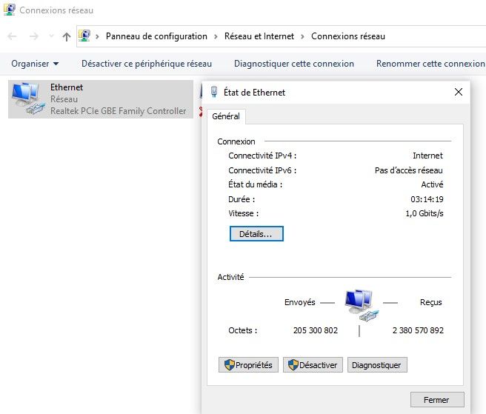The width and height of the screenshot is (486, 414).
Task: Click the Connexions réseau title bar icon
Action: coord(9,11)
